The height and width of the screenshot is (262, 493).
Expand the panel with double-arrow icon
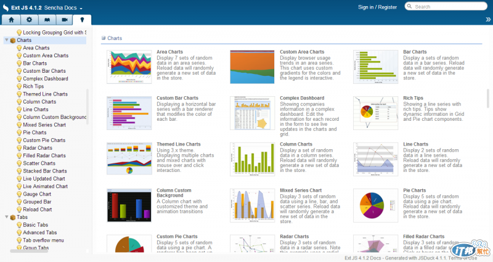(488, 20)
